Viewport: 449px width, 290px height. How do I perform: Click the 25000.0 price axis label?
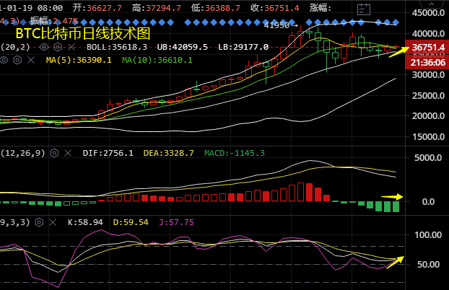[x=428, y=96]
